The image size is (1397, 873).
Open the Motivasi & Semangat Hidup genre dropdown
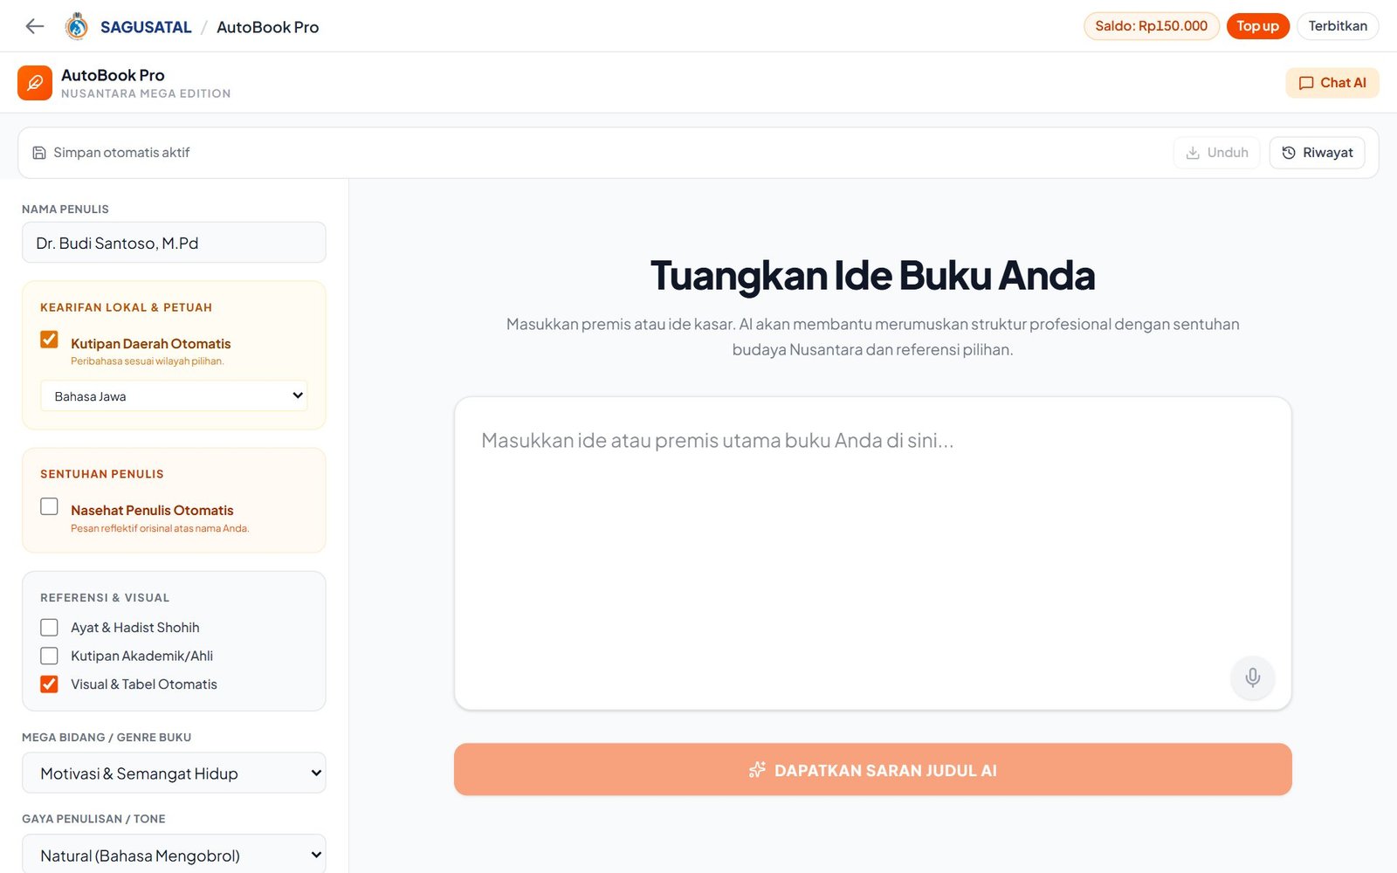tap(174, 773)
